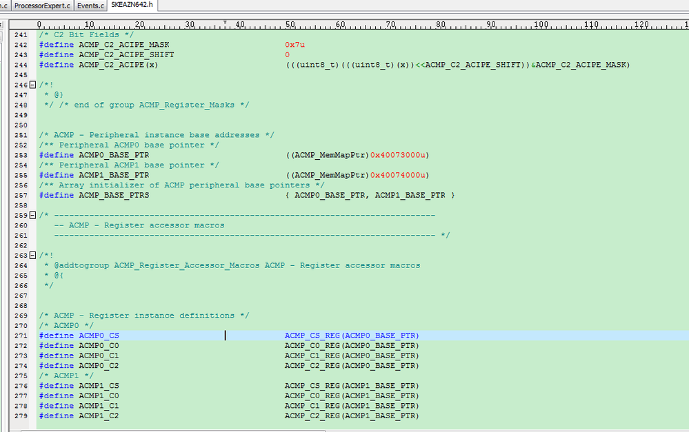Click ACMP_BASE_PTRS define name
The width and height of the screenshot is (689, 432).
[114, 196]
